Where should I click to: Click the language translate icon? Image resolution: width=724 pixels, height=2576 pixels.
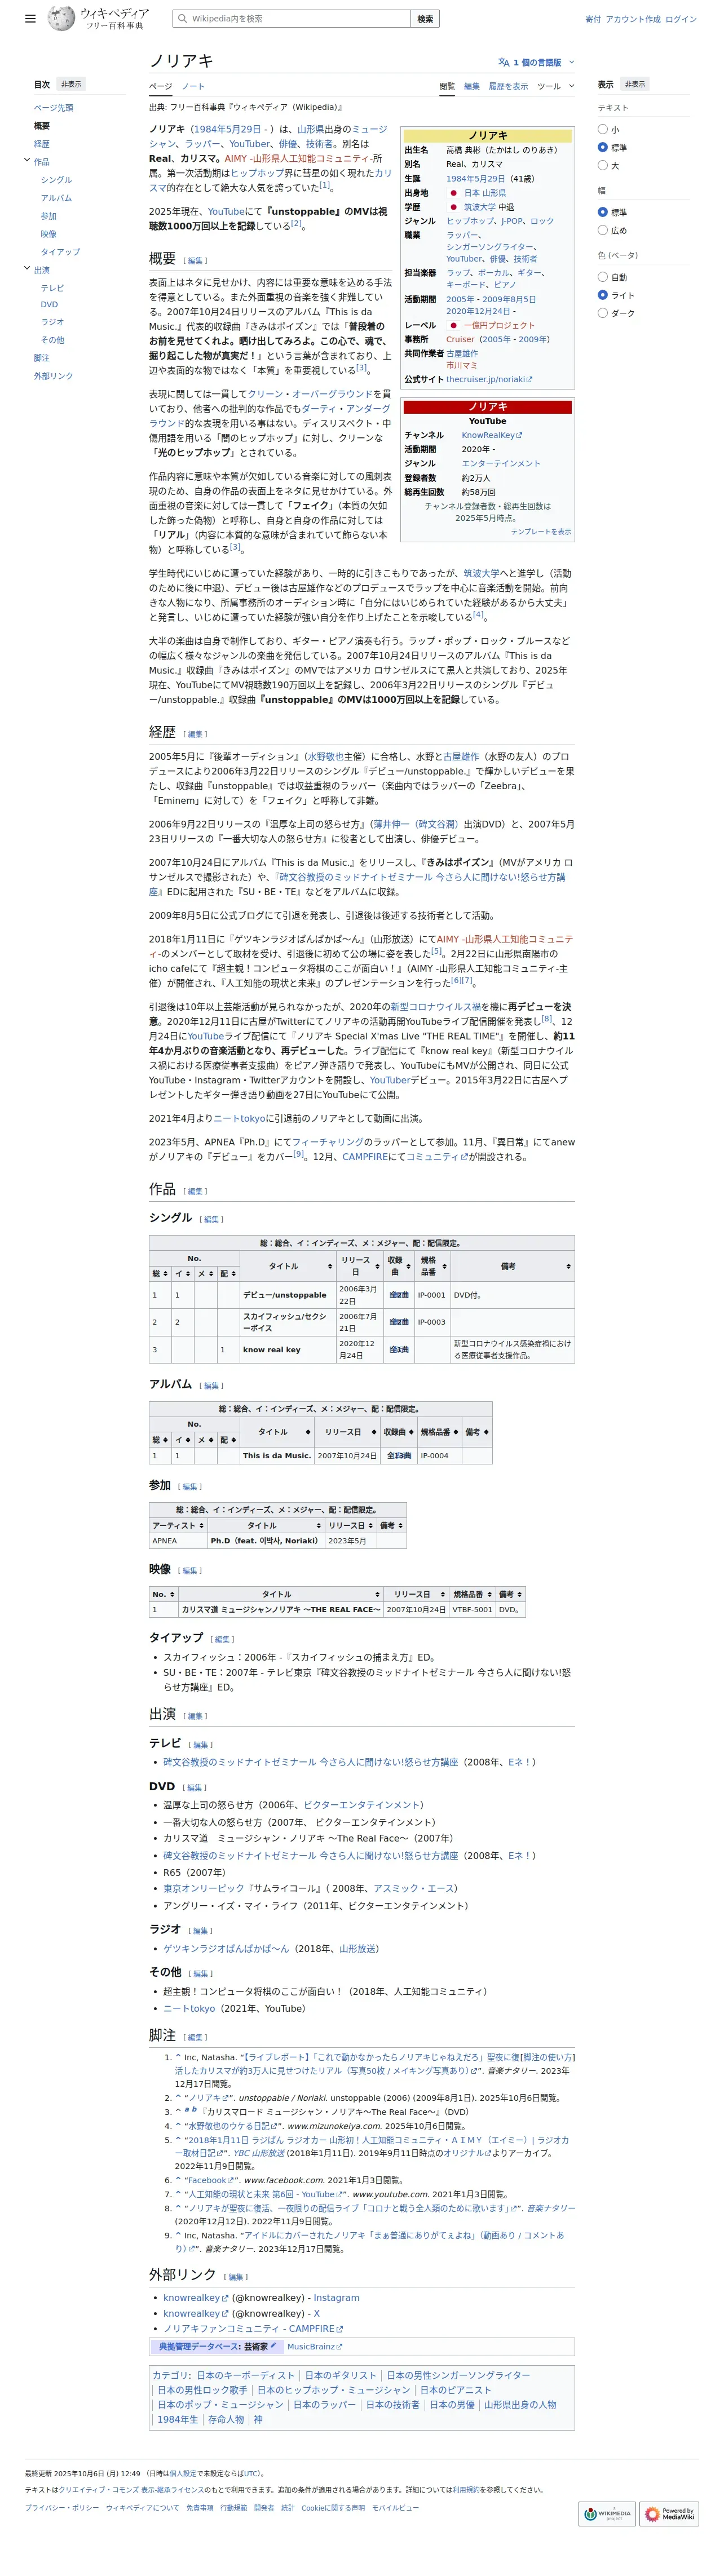(x=504, y=62)
